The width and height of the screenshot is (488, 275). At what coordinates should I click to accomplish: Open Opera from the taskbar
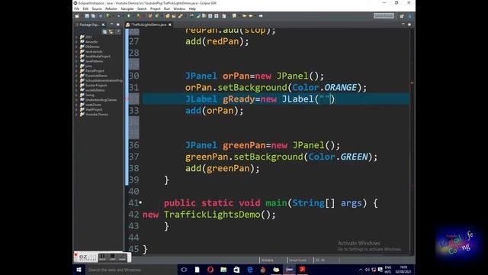210,270
